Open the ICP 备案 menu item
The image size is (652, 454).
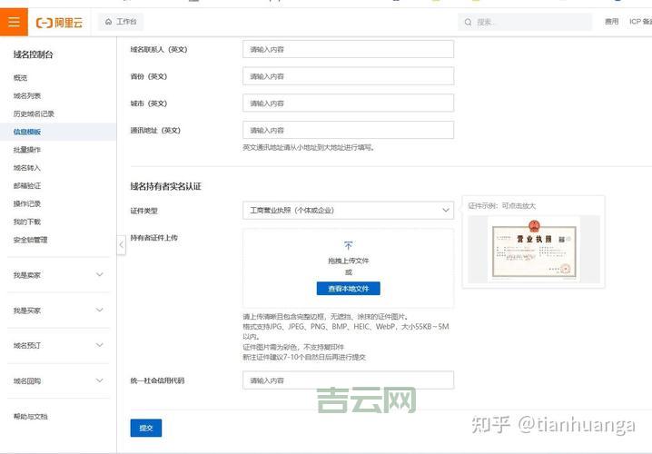click(x=640, y=22)
